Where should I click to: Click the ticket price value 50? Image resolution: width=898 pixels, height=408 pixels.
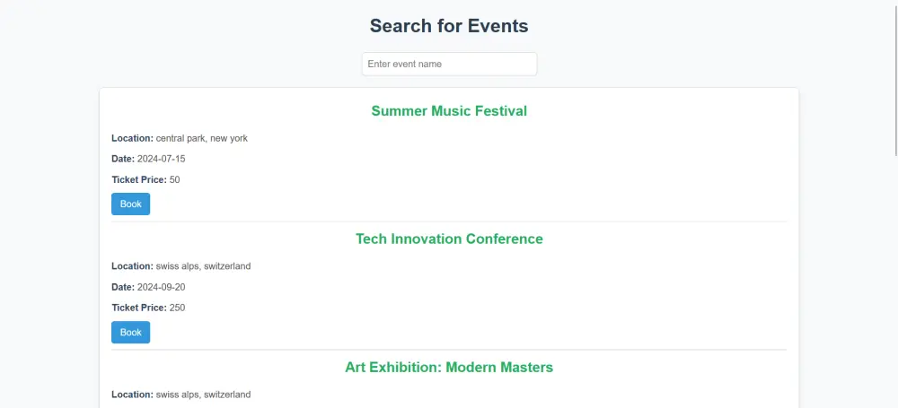(175, 179)
